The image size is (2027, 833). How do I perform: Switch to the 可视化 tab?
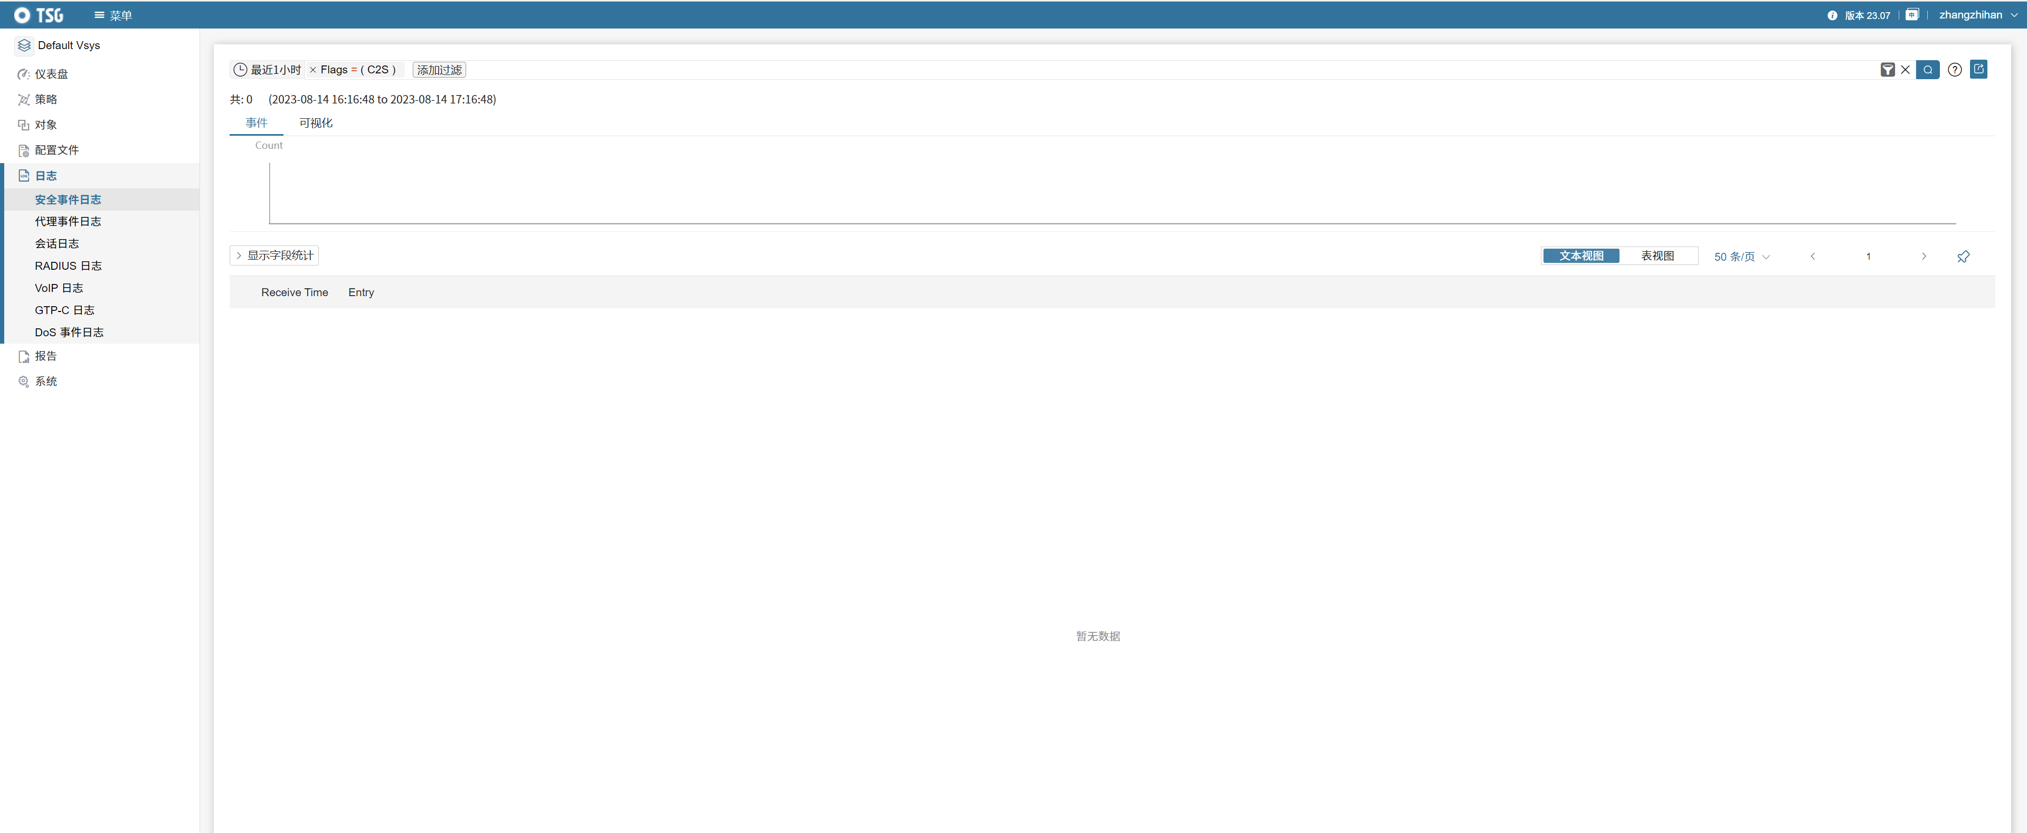coord(316,122)
